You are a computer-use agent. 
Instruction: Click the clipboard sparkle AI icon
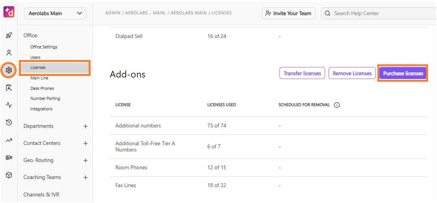[x=9, y=88]
